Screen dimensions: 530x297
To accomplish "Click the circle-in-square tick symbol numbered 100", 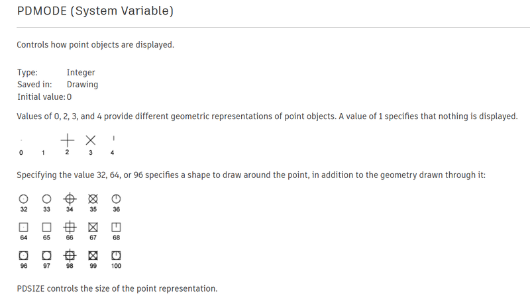I will 116,255.
